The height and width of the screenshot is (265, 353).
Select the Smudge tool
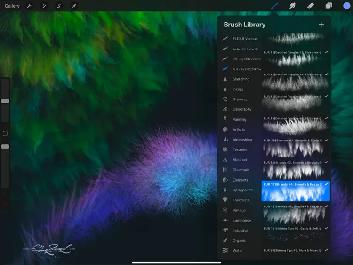292,6
